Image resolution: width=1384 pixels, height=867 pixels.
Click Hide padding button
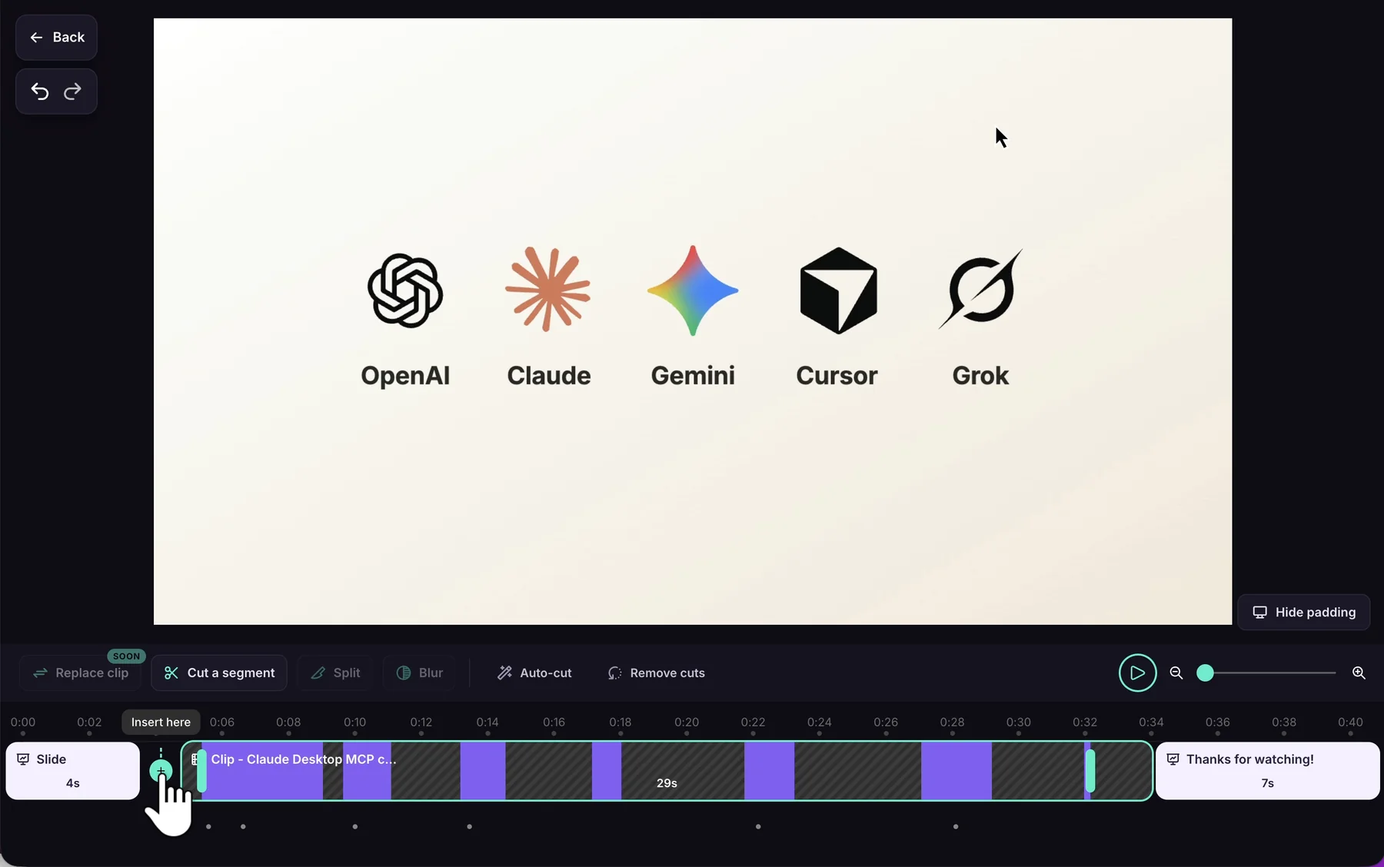coord(1303,612)
